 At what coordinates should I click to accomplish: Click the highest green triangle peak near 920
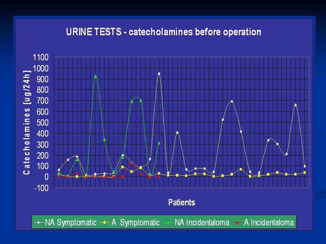click(x=95, y=76)
